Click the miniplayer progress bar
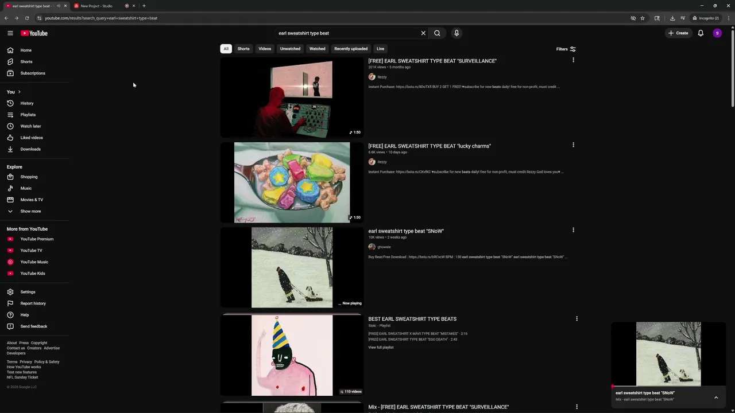Screen dimensions: 735x413 (668, 387)
